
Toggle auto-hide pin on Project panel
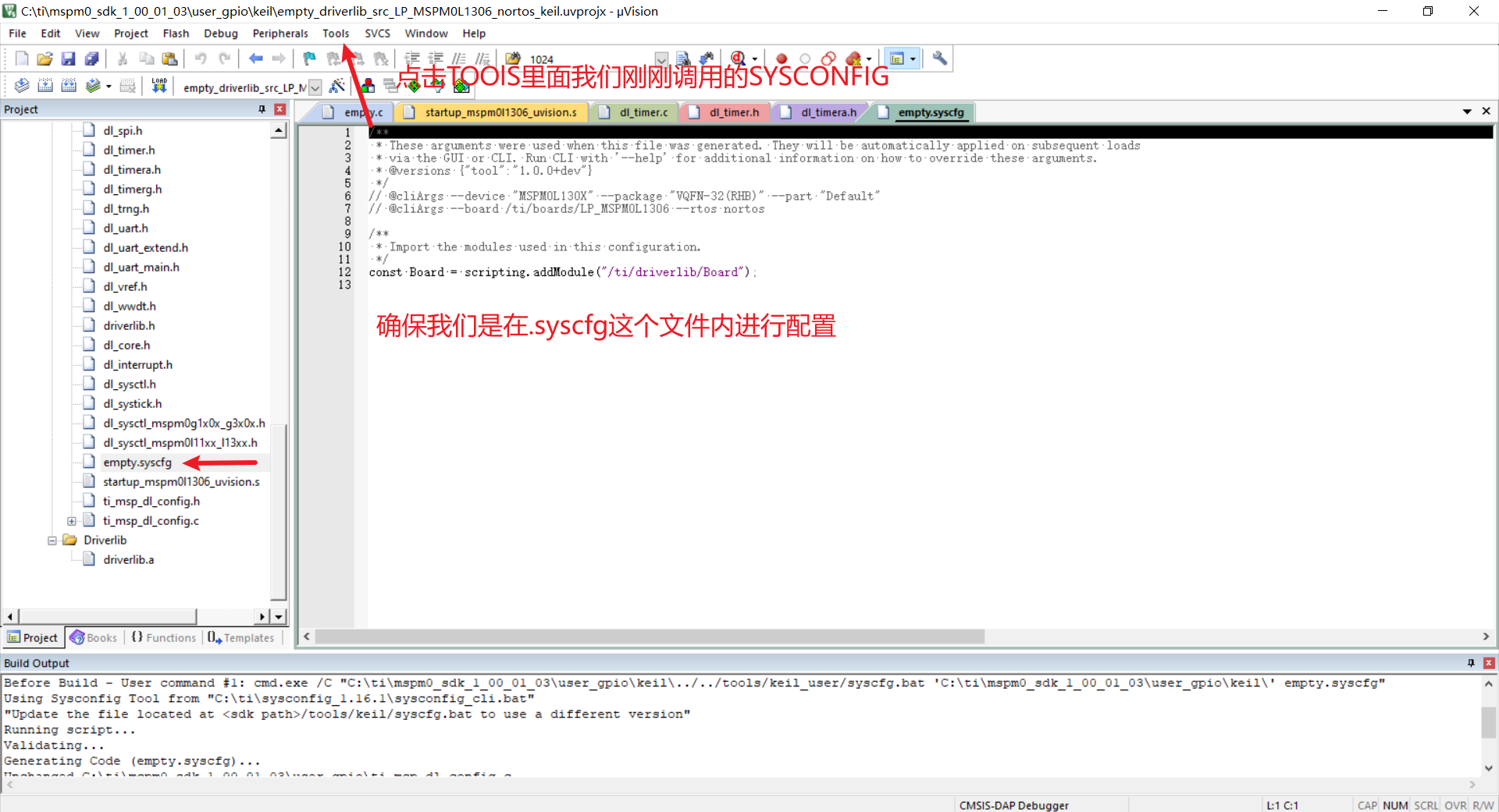point(262,109)
